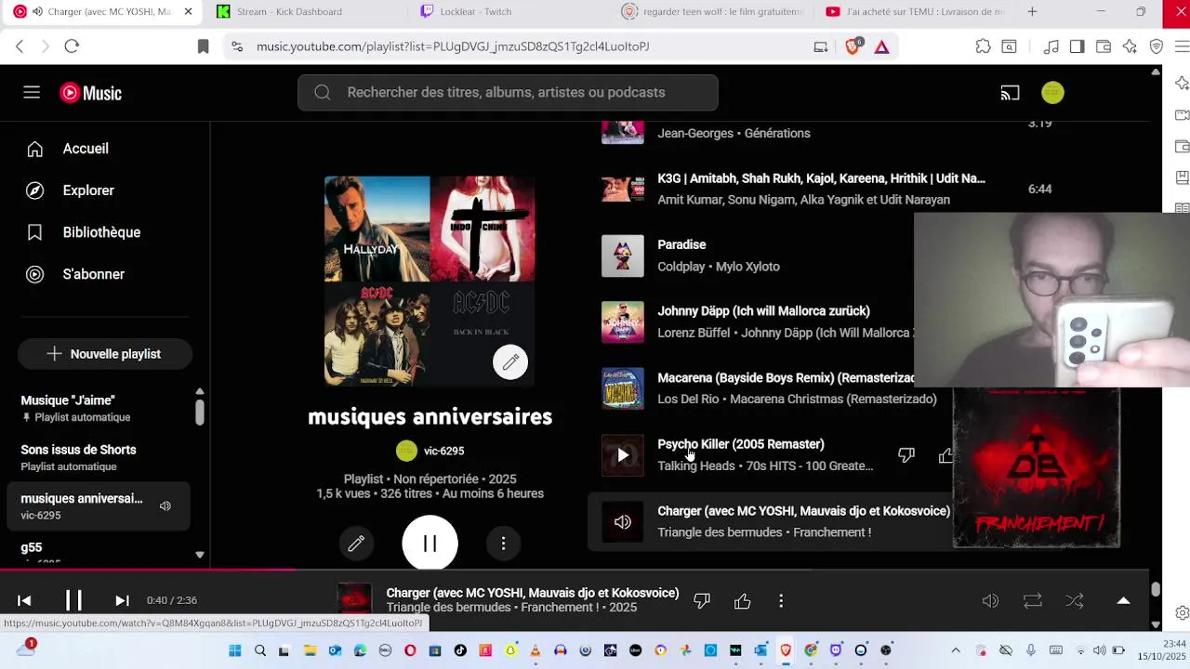Switch to the regarder teen wolf tab
Screen dimensions: 1190x669
[712, 11]
